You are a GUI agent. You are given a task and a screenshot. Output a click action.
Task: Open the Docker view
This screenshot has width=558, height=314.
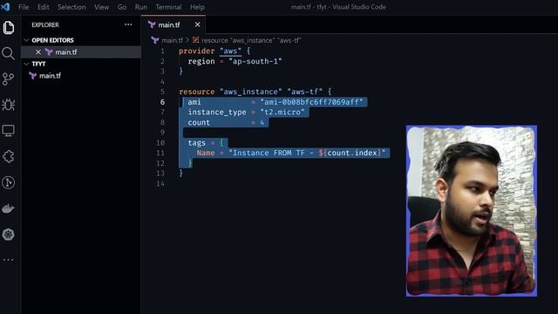click(8, 208)
